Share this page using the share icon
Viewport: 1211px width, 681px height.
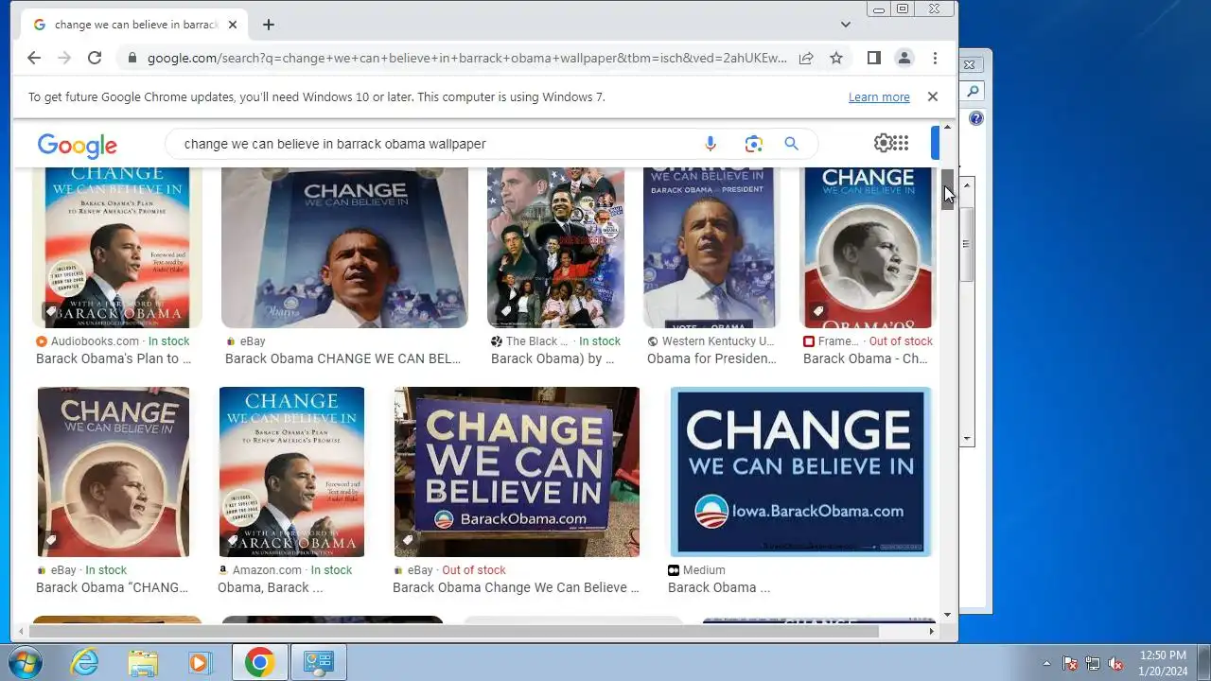pos(806,58)
